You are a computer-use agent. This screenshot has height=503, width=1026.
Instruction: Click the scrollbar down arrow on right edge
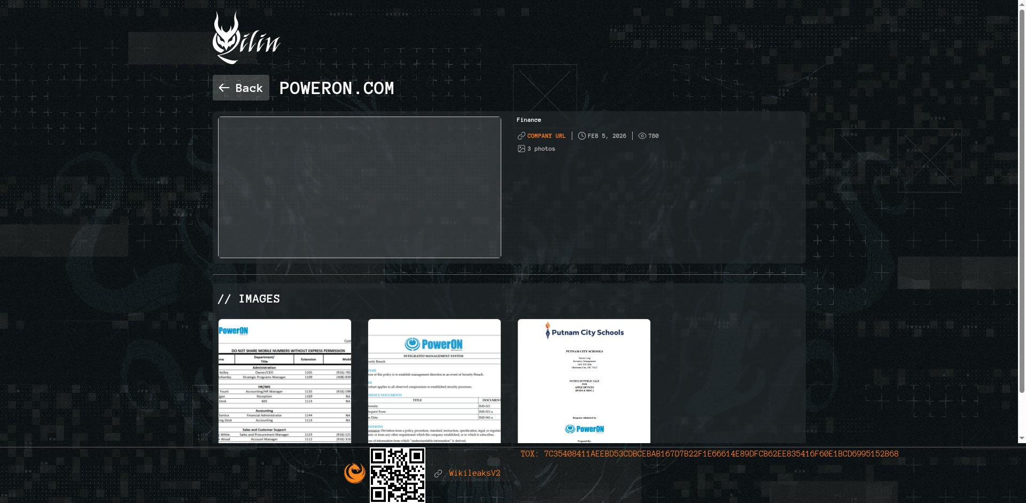1022,438
